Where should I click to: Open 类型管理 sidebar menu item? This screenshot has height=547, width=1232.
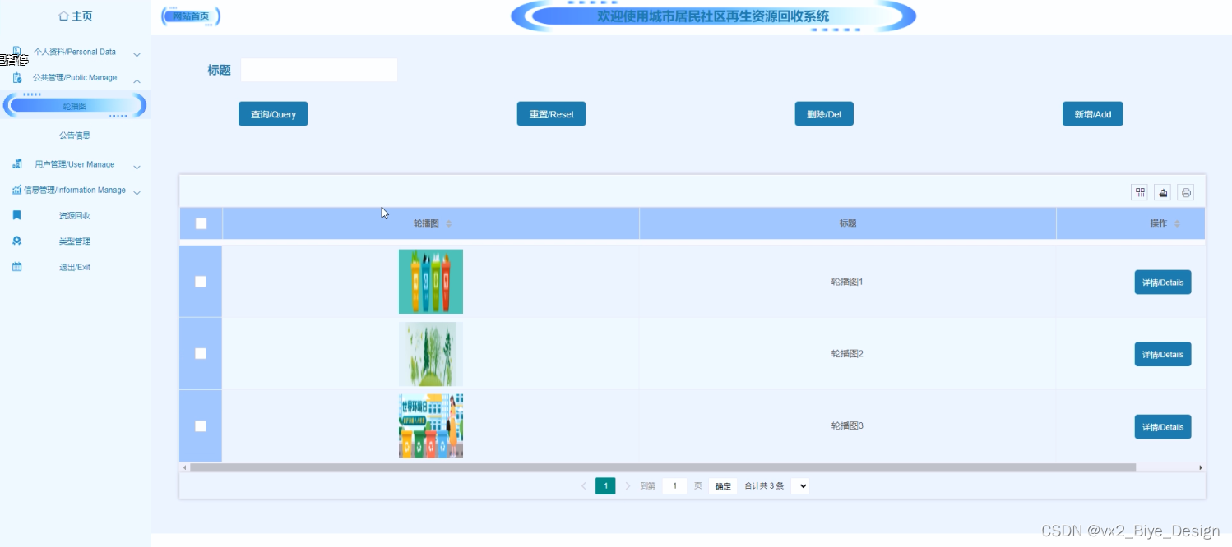[75, 241]
